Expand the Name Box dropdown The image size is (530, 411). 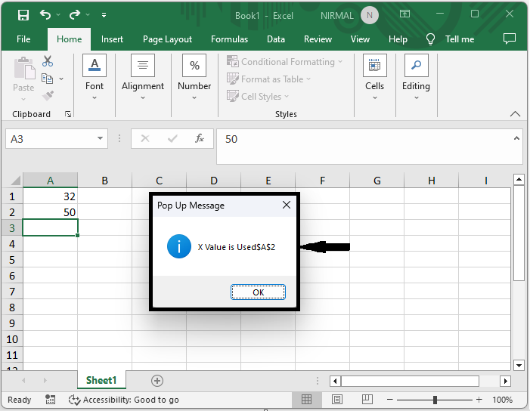tap(101, 139)
